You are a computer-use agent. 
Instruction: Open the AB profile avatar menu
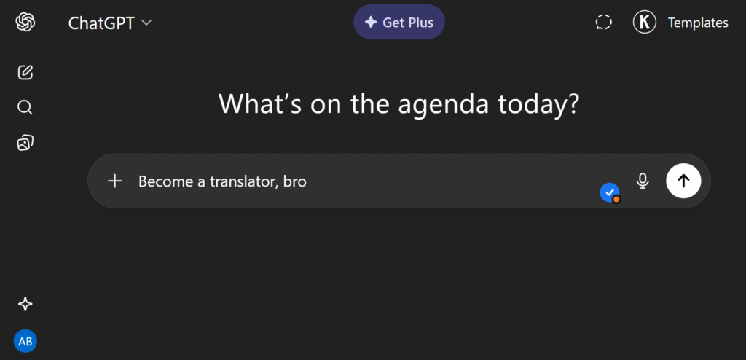(x=25, y=340)
